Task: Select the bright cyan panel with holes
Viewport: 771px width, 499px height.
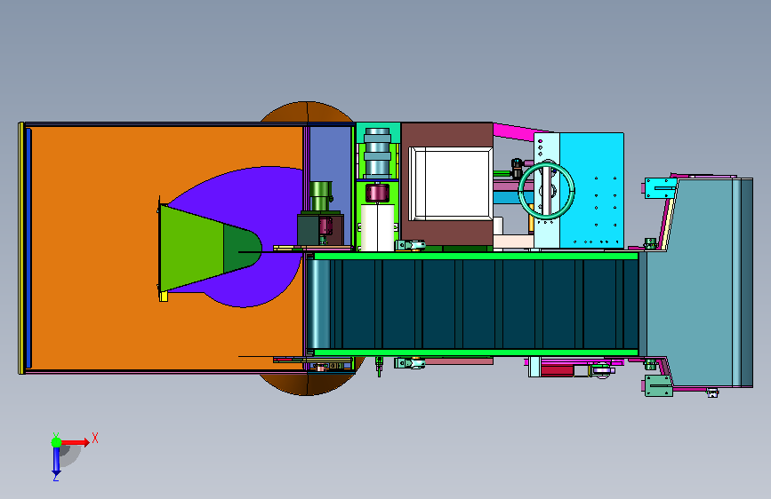Action: (x=591, y=191)
